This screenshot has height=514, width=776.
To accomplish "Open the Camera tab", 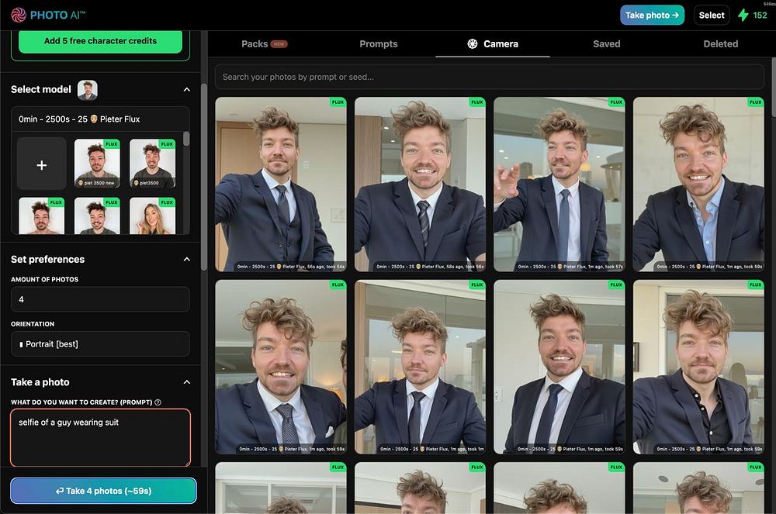I will tap(493, 44).
